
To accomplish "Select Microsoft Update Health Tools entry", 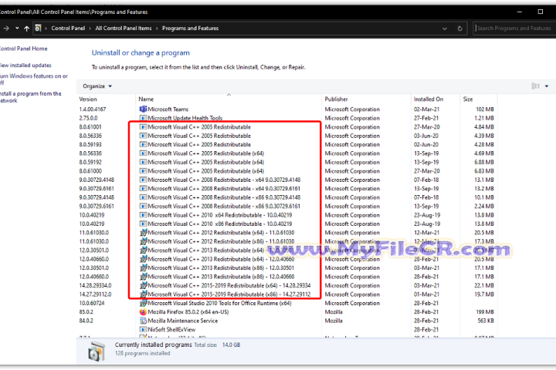I will coord(185,118).
